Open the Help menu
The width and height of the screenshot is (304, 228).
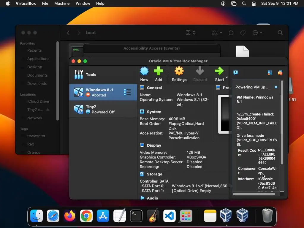[100, 4]
